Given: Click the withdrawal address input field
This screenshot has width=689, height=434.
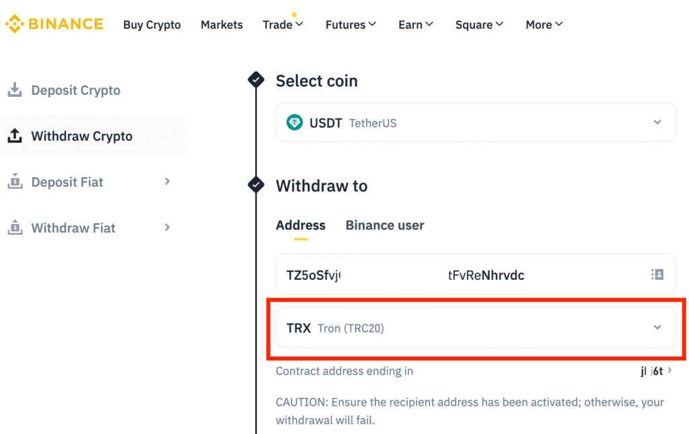Looking at the screenshot, I should click(x=458, y=275).
